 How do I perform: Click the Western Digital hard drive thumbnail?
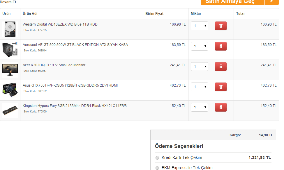click(x=10, y=29)
